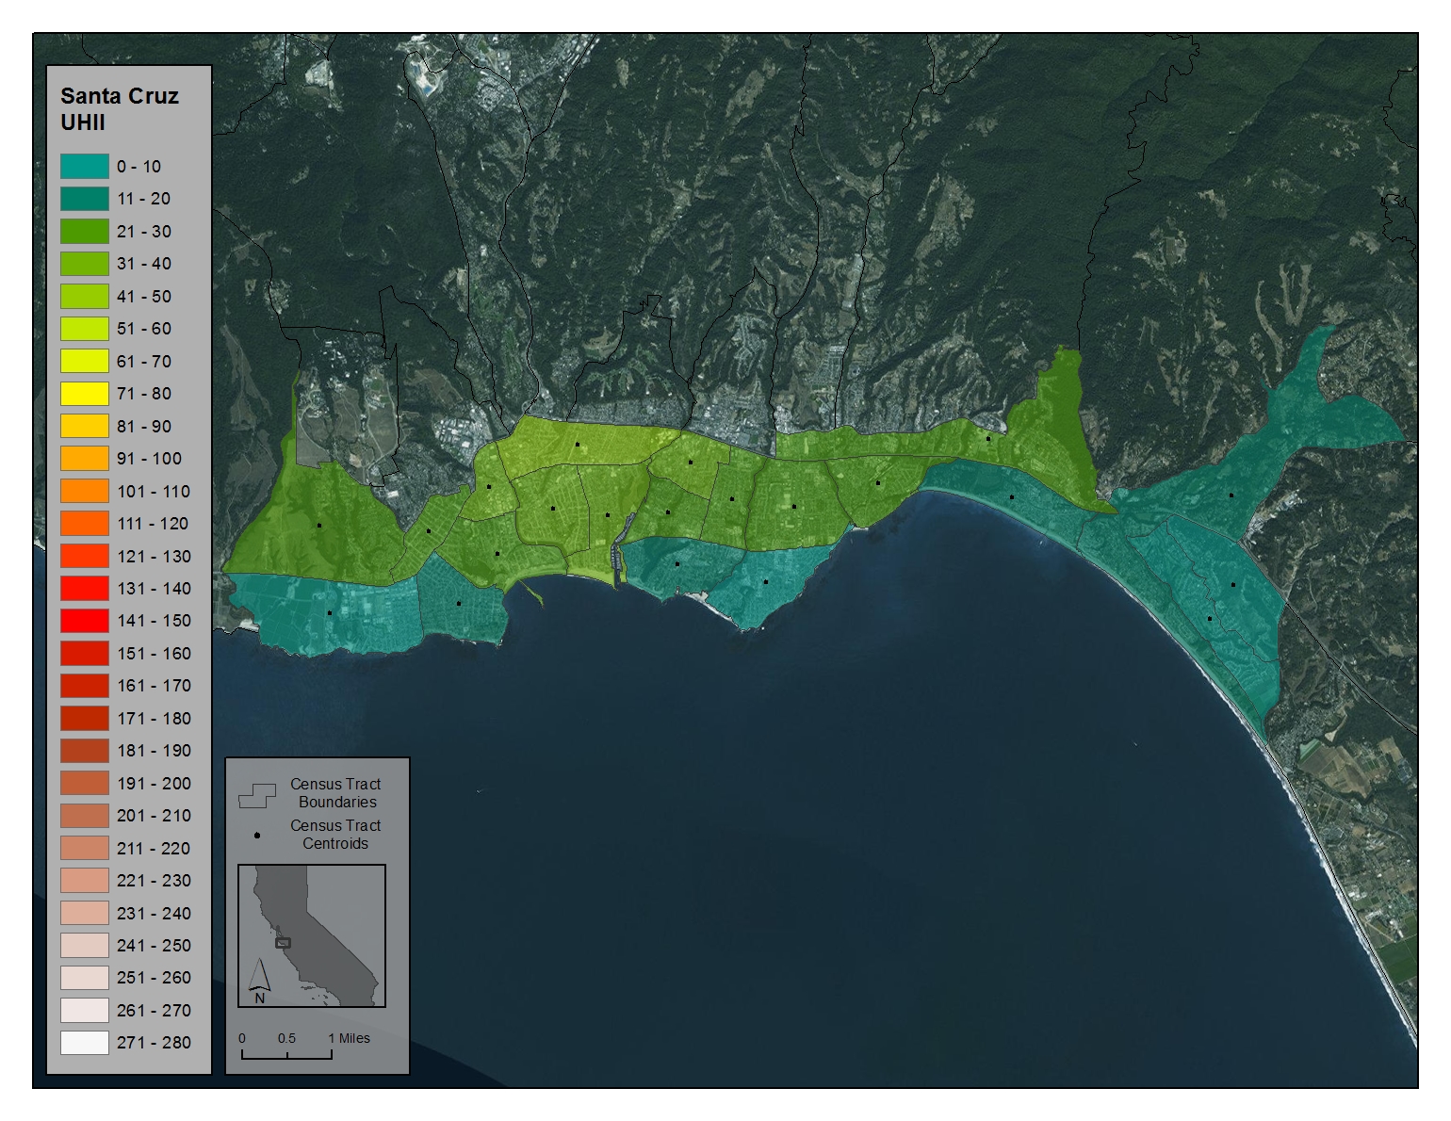Click the California inset locator map
This screenshot has height=1121, width=1451.
click(312, 936)
